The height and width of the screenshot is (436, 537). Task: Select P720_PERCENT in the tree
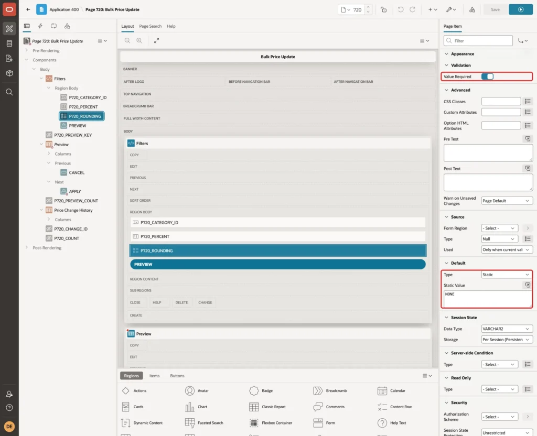tap(83, 107)
